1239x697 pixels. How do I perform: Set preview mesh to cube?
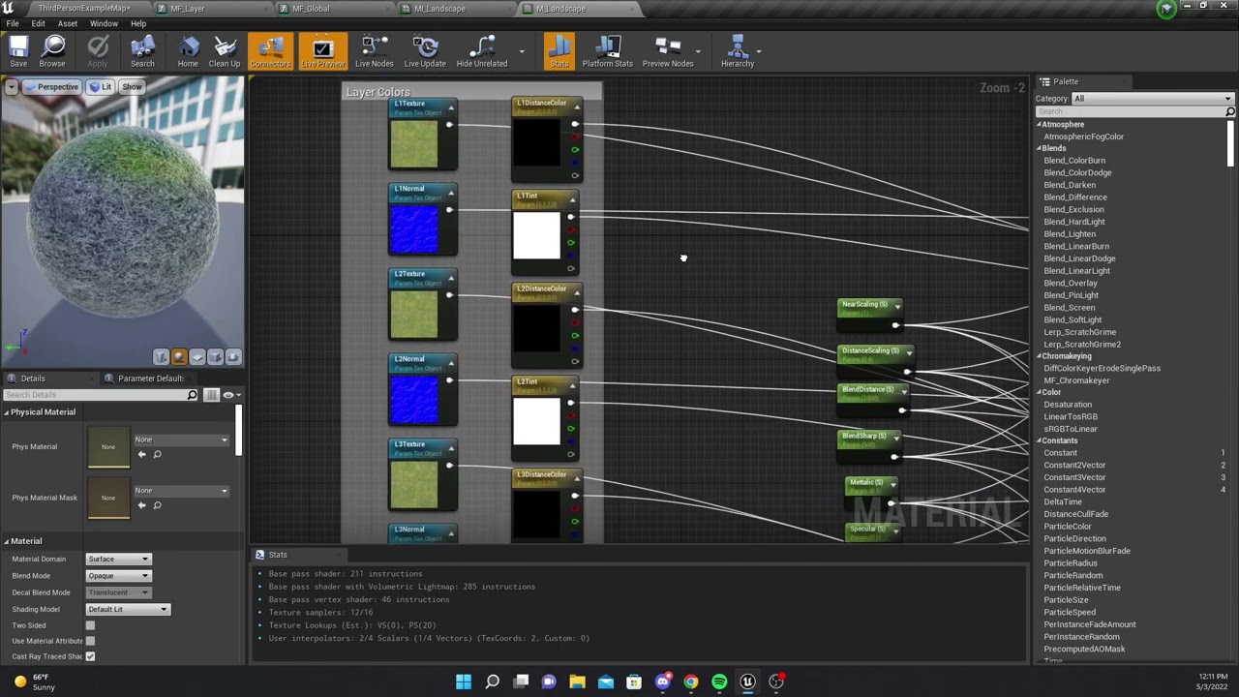(x=215, y=357)
